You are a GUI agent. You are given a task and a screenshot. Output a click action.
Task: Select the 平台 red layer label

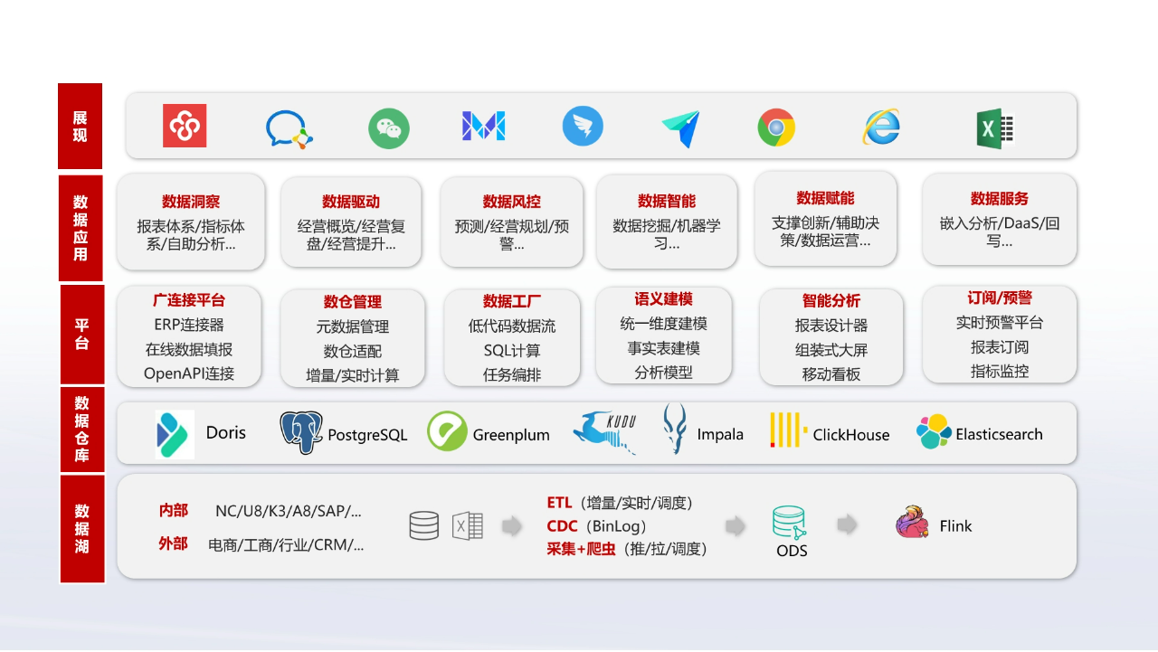82,334
